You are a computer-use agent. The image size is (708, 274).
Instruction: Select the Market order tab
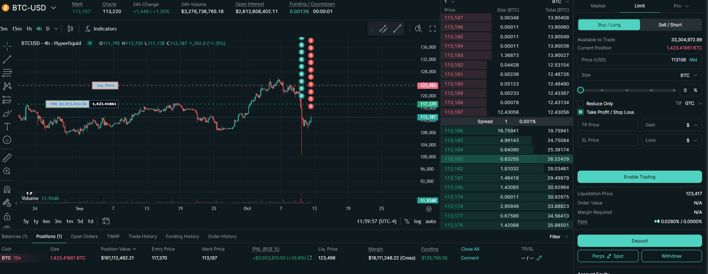pyautogui.click(x=598, y=6)
